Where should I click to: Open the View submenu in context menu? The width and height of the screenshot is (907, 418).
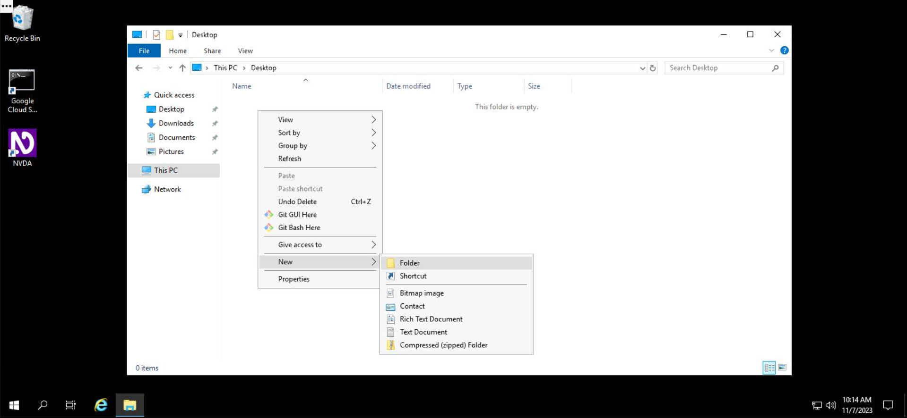[320, 119]
